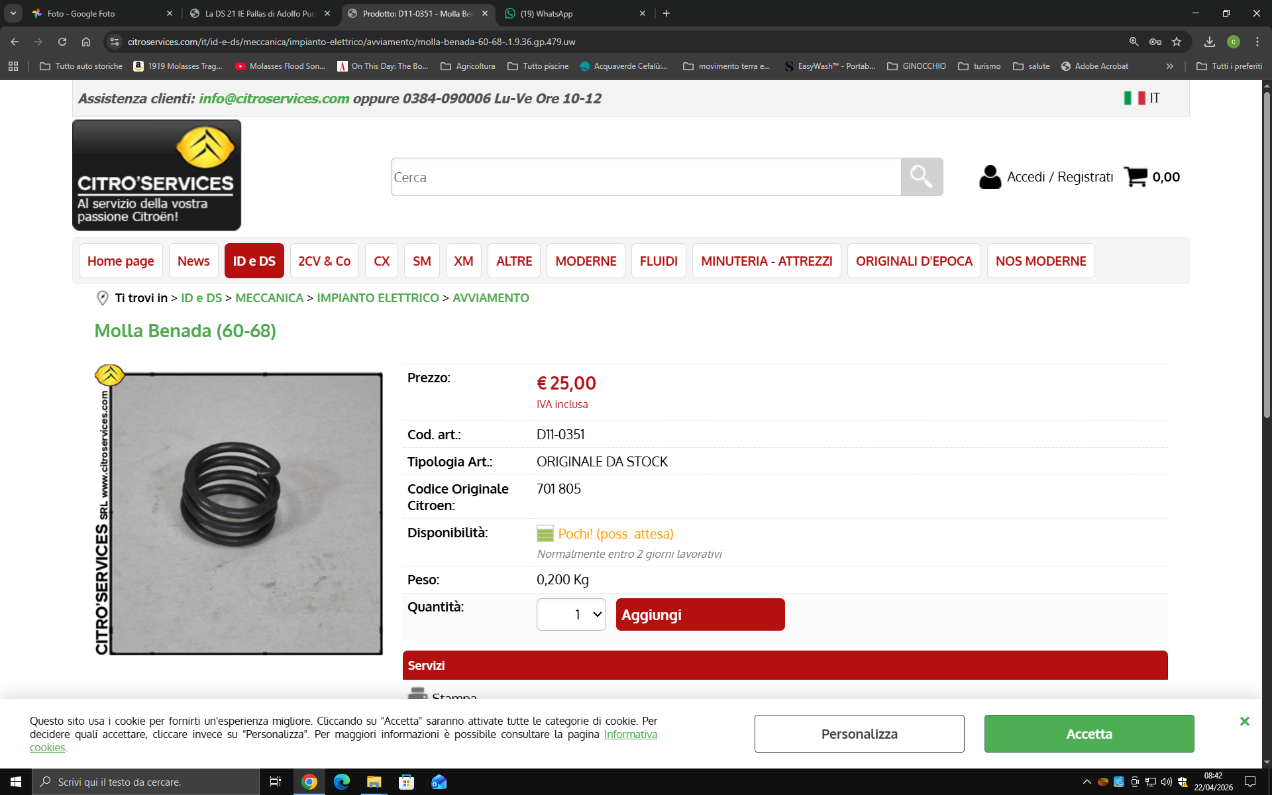The height and width of the screenshot is (795, 1272).
Task: Click the Windows taskbar search box
Action: pos(146,782)
